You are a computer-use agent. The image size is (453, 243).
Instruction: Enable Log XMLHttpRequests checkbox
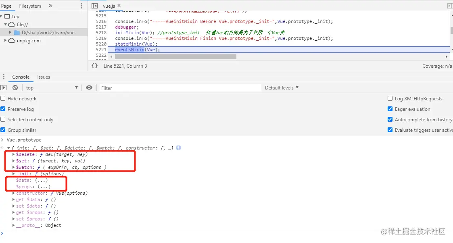click(390, 98)
